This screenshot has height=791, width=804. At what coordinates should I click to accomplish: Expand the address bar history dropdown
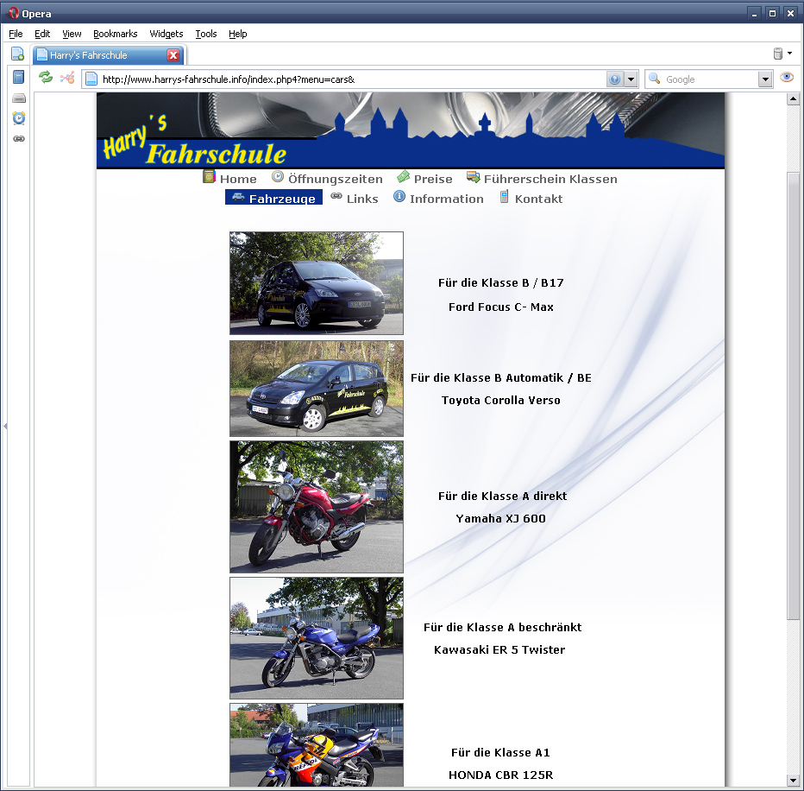click(631, 79)
